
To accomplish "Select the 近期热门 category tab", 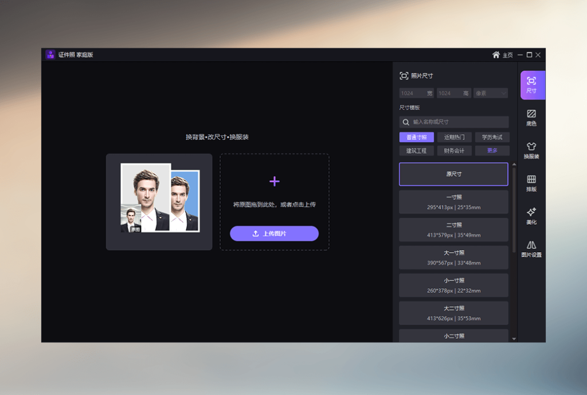I will click(454, 137).
